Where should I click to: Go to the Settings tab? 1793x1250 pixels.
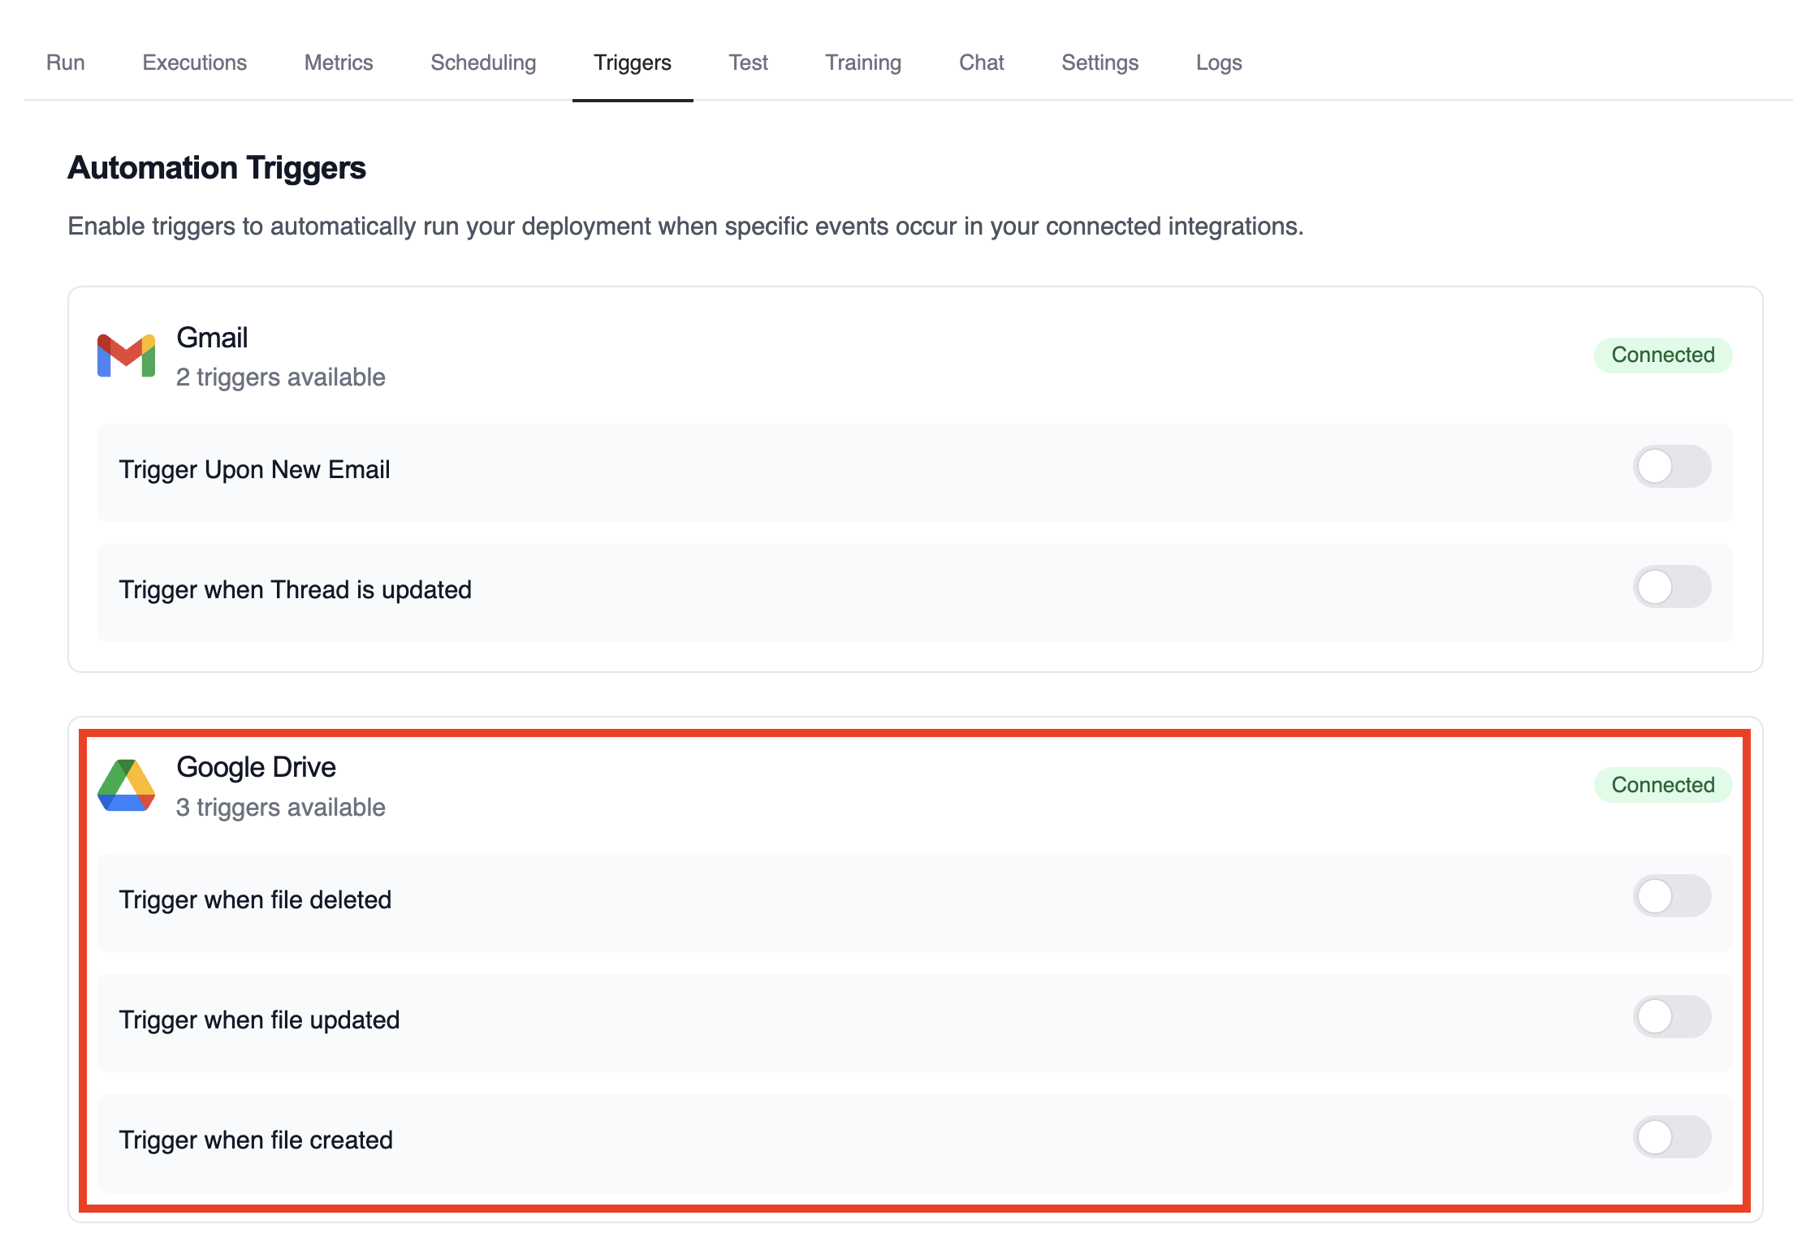[1100, 62]
